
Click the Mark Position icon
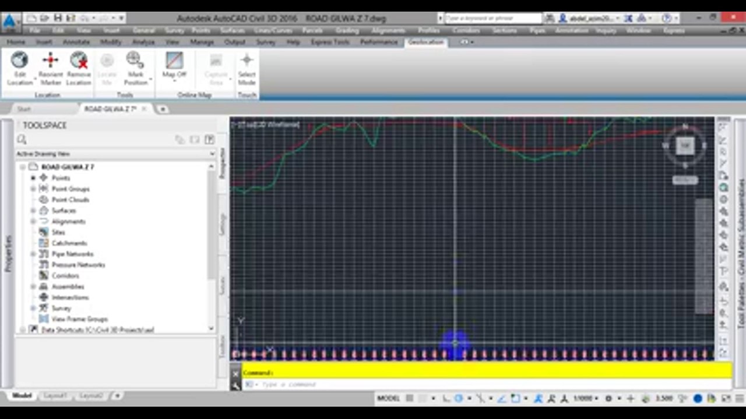[x=135, y=60]
